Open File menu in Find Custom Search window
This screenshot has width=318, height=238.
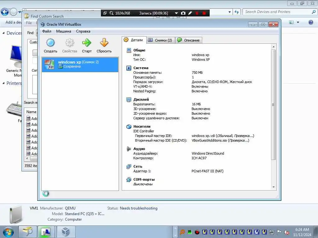(x=29, y=23)
